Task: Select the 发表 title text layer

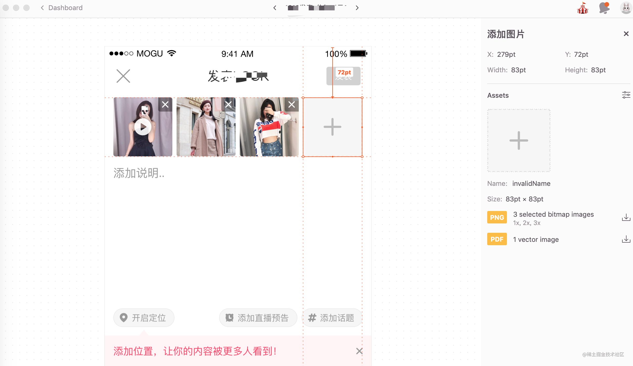Action: coord(238,76)
